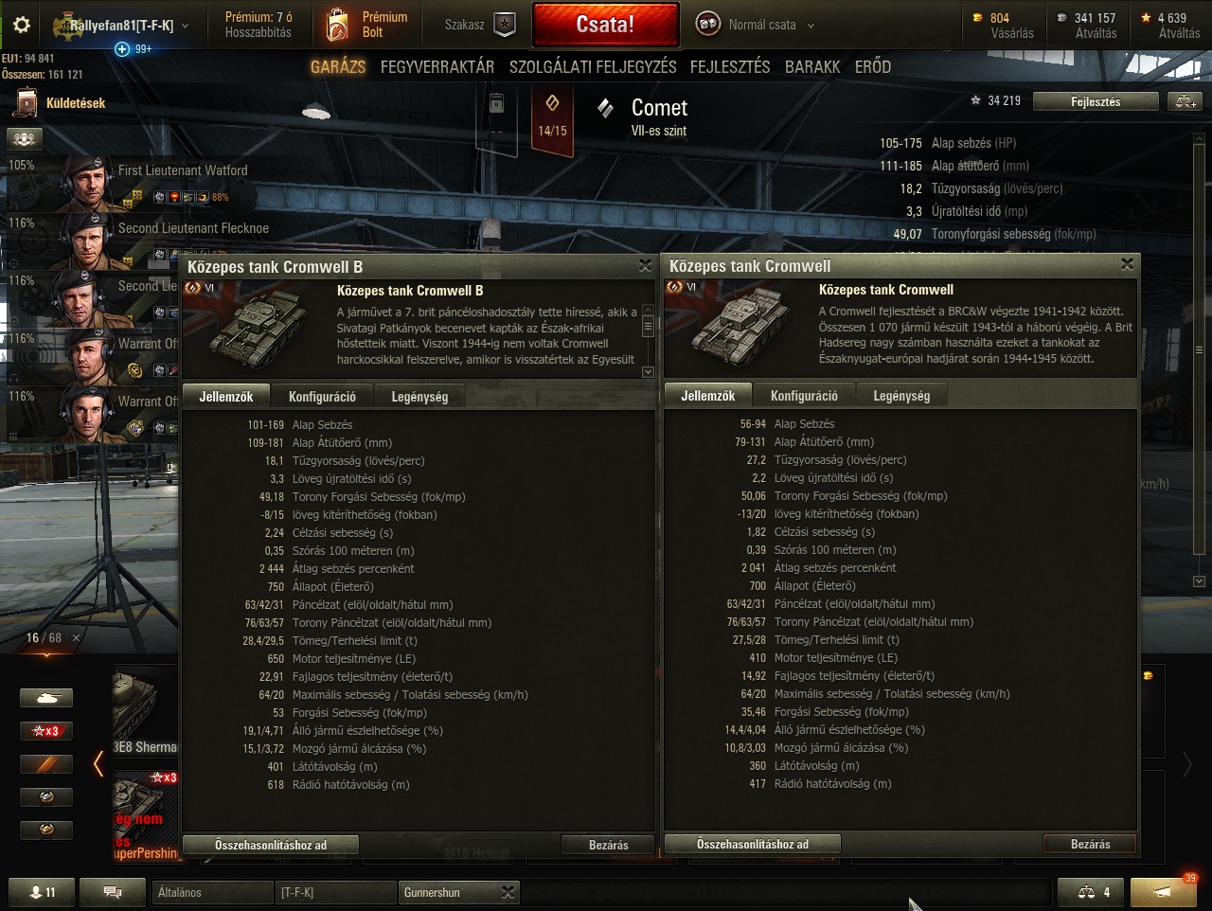Expand the Rallyefan81 account dropdown

185,26
